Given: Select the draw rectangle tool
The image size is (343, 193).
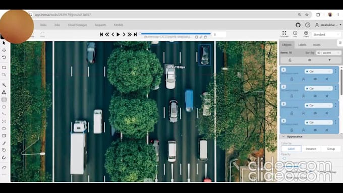Looking at the screenshot, I should click(x=4, y=100).
